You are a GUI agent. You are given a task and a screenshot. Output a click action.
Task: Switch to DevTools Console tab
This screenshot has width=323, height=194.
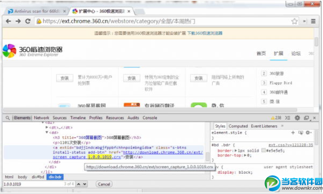click(x=150, y=118)
